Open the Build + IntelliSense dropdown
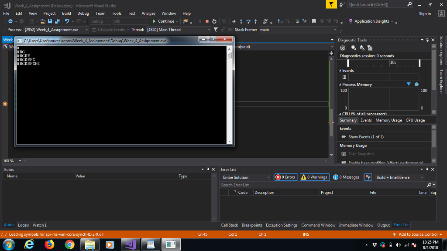 coord(399,177)
